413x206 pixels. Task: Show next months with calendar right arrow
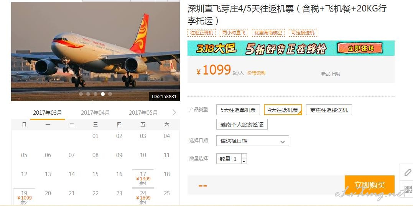coord(174,113)
